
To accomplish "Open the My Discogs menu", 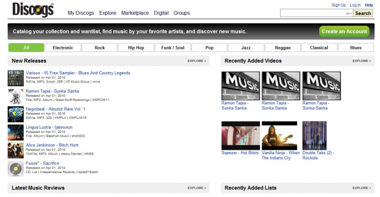I will [81, 13].
